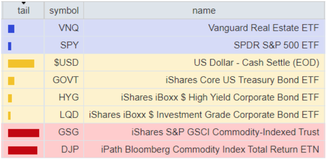The height and width of the screenshot is (159, 327).
Task: Select iShares S&P GSCI Commodity-Indexed Trust
Action: click(225, 132)
